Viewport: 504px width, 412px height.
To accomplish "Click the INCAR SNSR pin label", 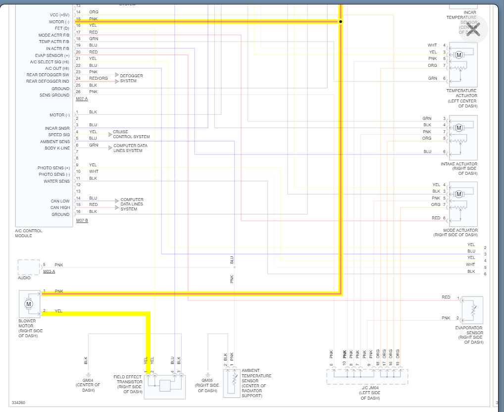I will (x=57, y=128).
